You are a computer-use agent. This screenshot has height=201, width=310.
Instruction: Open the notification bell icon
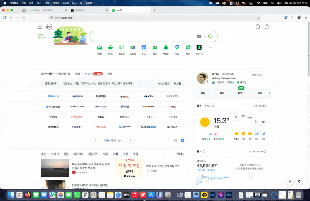[258, 27]
